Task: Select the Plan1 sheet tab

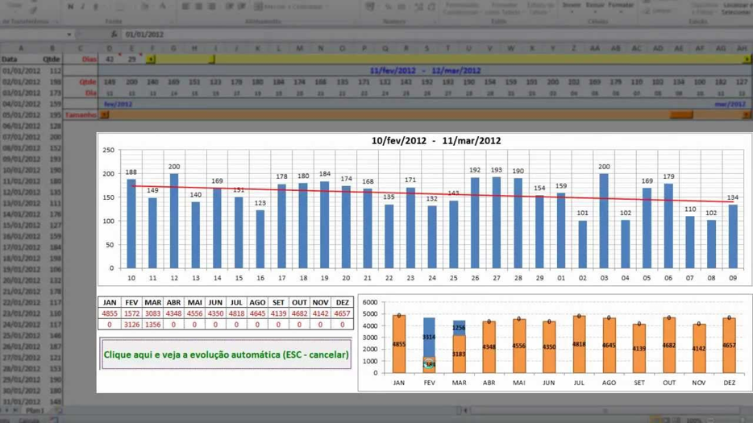Action: pyautogui.click(x=34, y=410)
